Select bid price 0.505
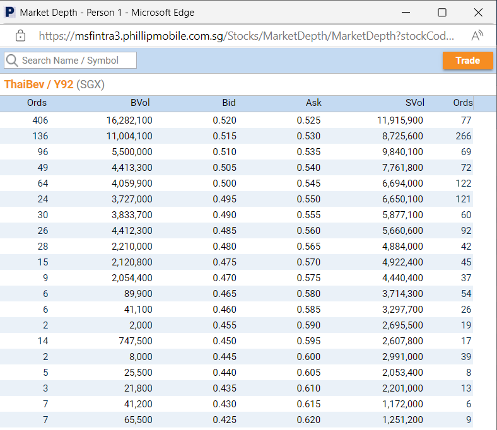This screenshot has height=430, width=497. tap(225, 167)
